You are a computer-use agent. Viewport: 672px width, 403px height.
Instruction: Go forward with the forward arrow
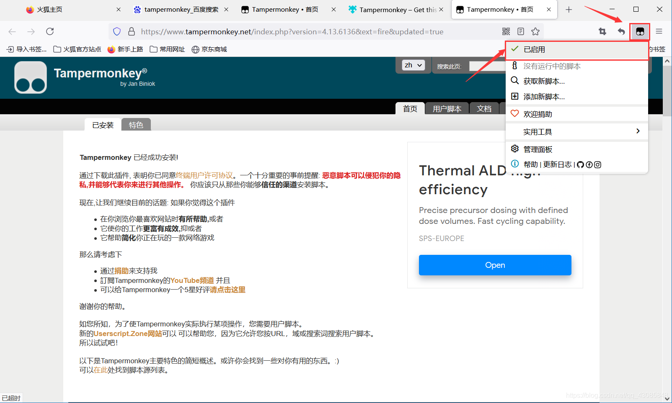31,31
